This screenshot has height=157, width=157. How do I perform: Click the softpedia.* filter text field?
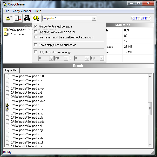(67, 18)
